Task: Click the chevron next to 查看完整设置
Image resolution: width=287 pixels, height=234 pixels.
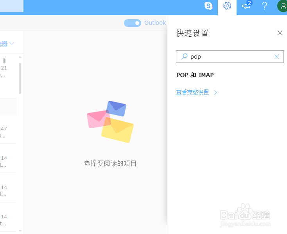Action: point(215,93)
